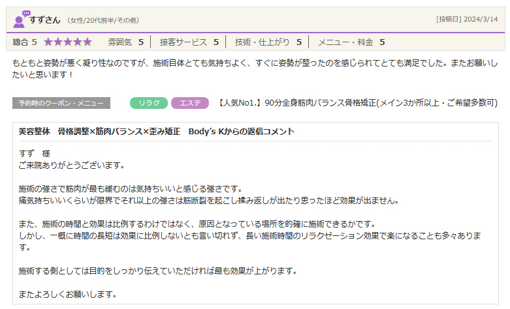Image resolution: width=510 pixels, height=309 pixels.
Task: Click the gray 予約時のクーポン・メニュー label
Action: 61,103
